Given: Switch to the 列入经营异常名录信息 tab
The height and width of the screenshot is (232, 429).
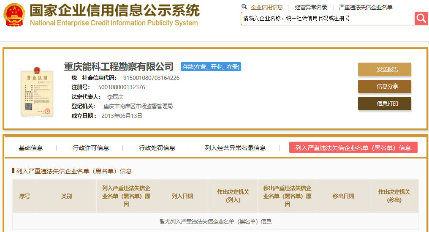Looking at the screenshot, I should 235,148.
